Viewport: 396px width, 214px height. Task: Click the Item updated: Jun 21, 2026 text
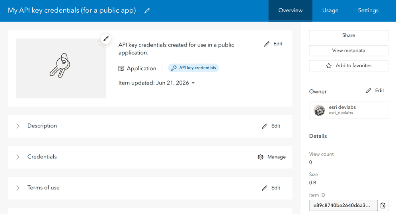154,83
